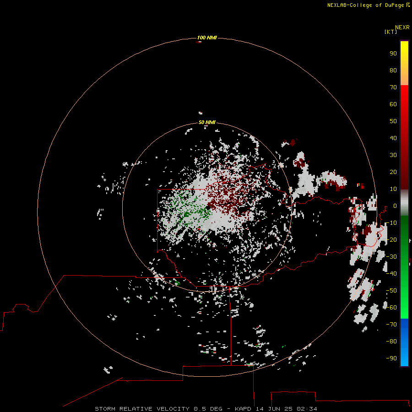Viewport: 412px width, 412px height.
Task: Click the 70 value on velocity scale
Action: [x=393, y=87]
